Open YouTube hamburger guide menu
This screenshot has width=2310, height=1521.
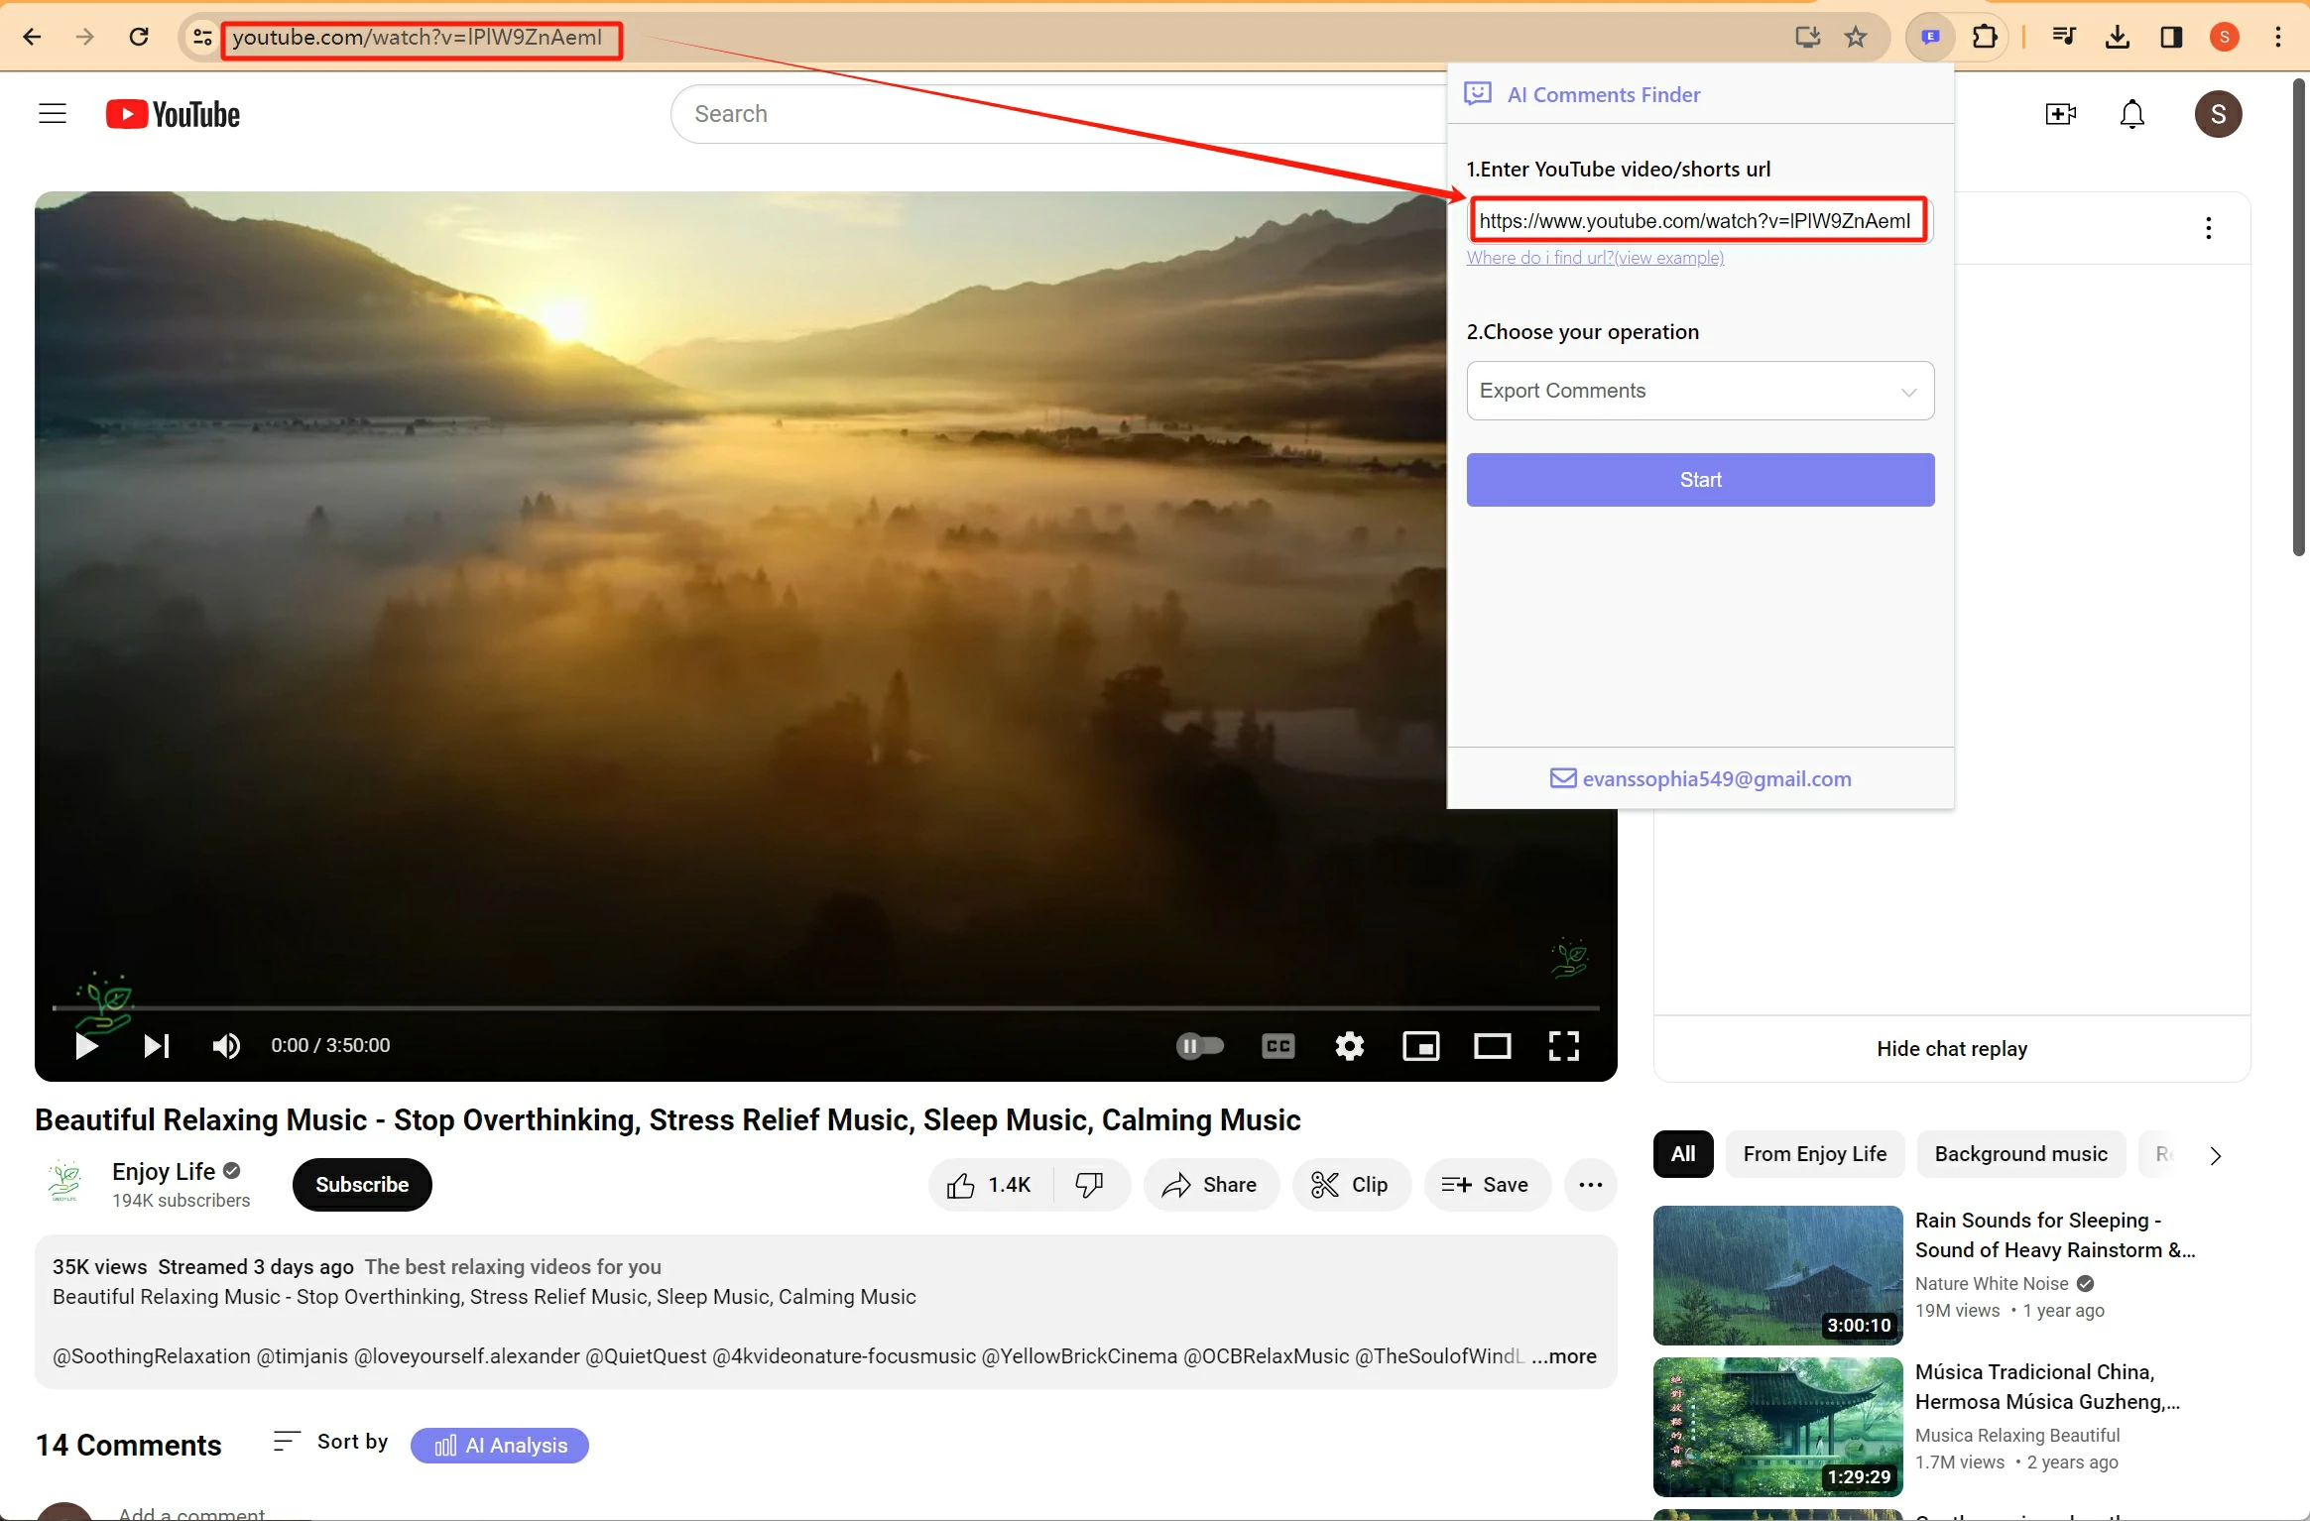click(x=53, y=114)
